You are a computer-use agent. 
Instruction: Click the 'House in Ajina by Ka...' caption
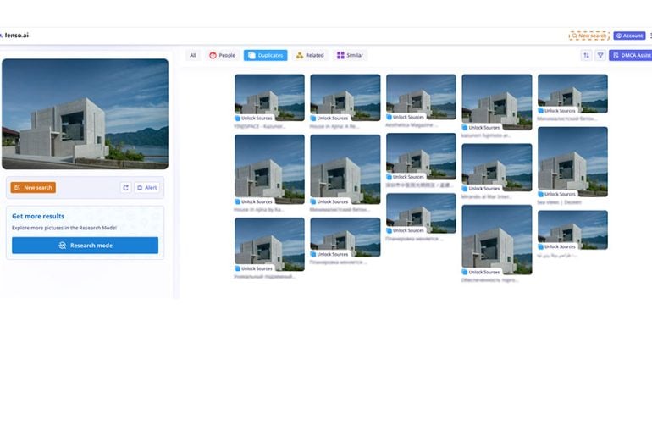259,210
